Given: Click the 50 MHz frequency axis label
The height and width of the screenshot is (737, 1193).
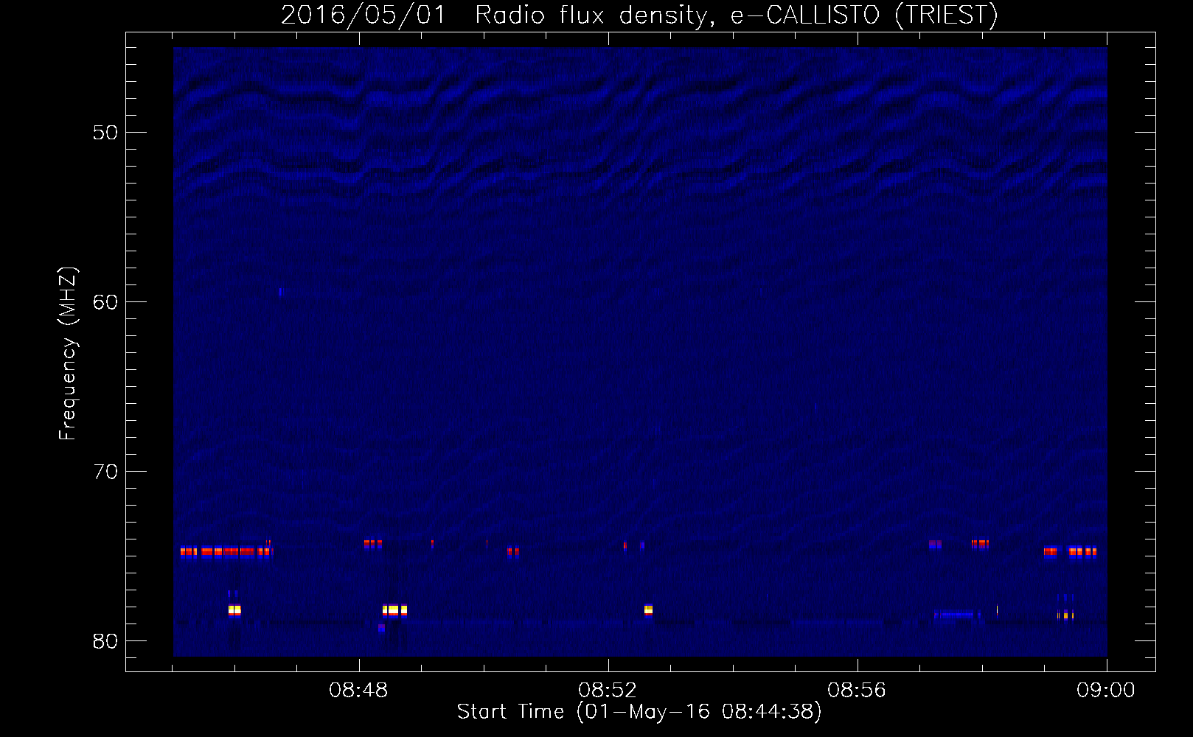Looking at the screenshot, I should [105, 133].
